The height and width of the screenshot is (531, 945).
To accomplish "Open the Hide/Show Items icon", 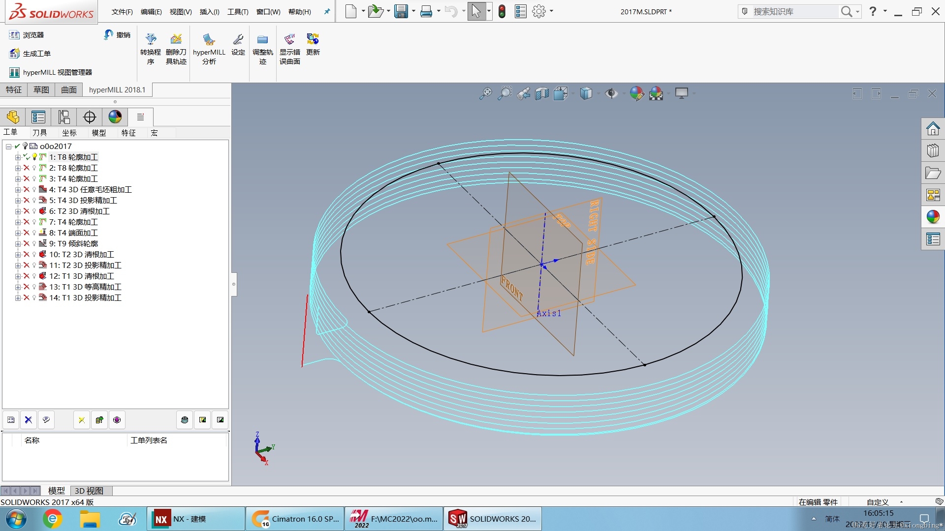I will (x=611, y=93).
